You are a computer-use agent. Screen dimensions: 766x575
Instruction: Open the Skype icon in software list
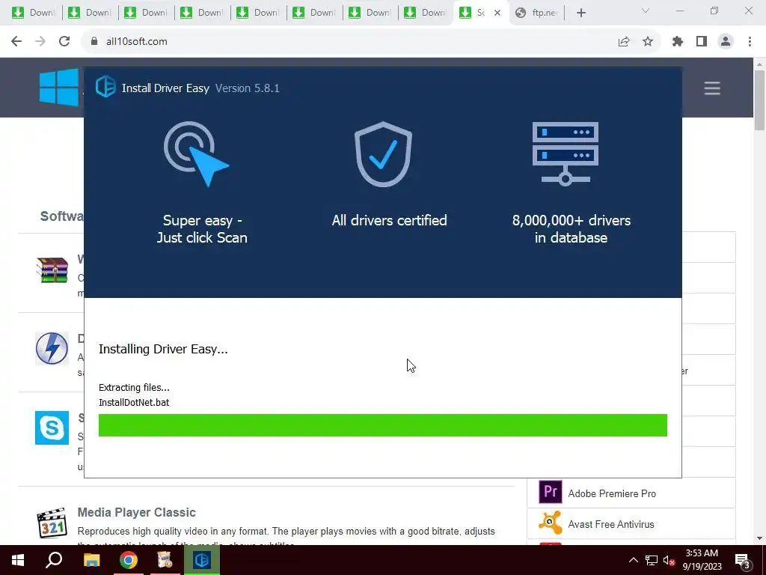(x=52, y=428)
